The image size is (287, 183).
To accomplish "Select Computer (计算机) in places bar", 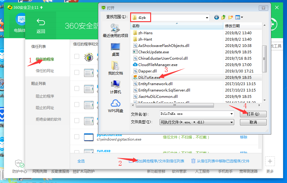I will [x=115, y=87].
